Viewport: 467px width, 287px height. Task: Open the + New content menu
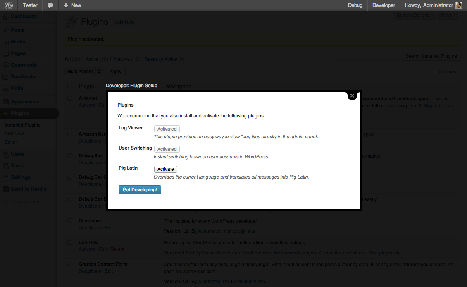pos(72,5)
